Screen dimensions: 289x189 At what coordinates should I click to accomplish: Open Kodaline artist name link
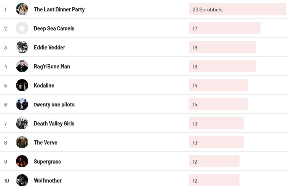pos(44,86)
